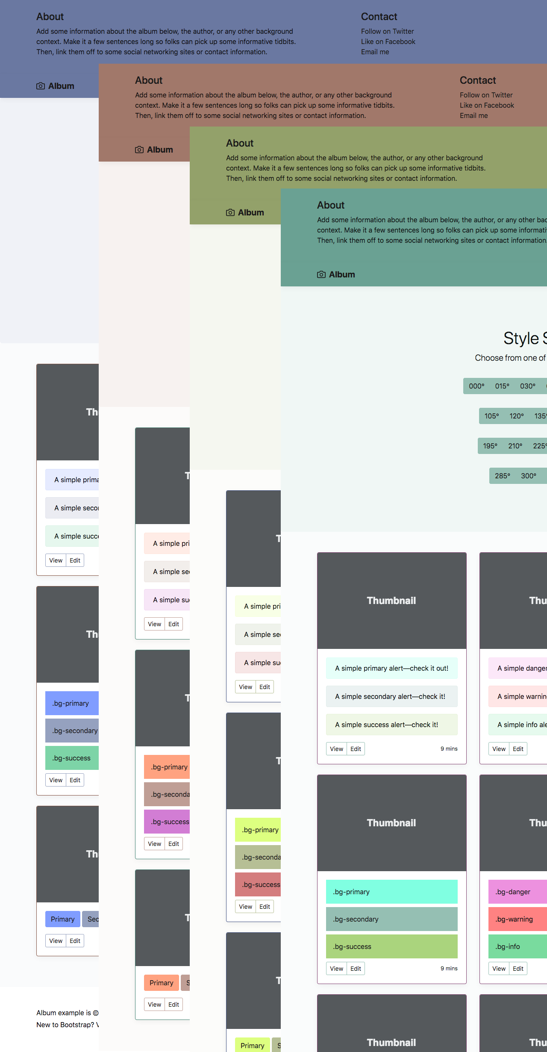Click the green .bg-info swatch
The image size is (547, 1052).
[518, 946]
